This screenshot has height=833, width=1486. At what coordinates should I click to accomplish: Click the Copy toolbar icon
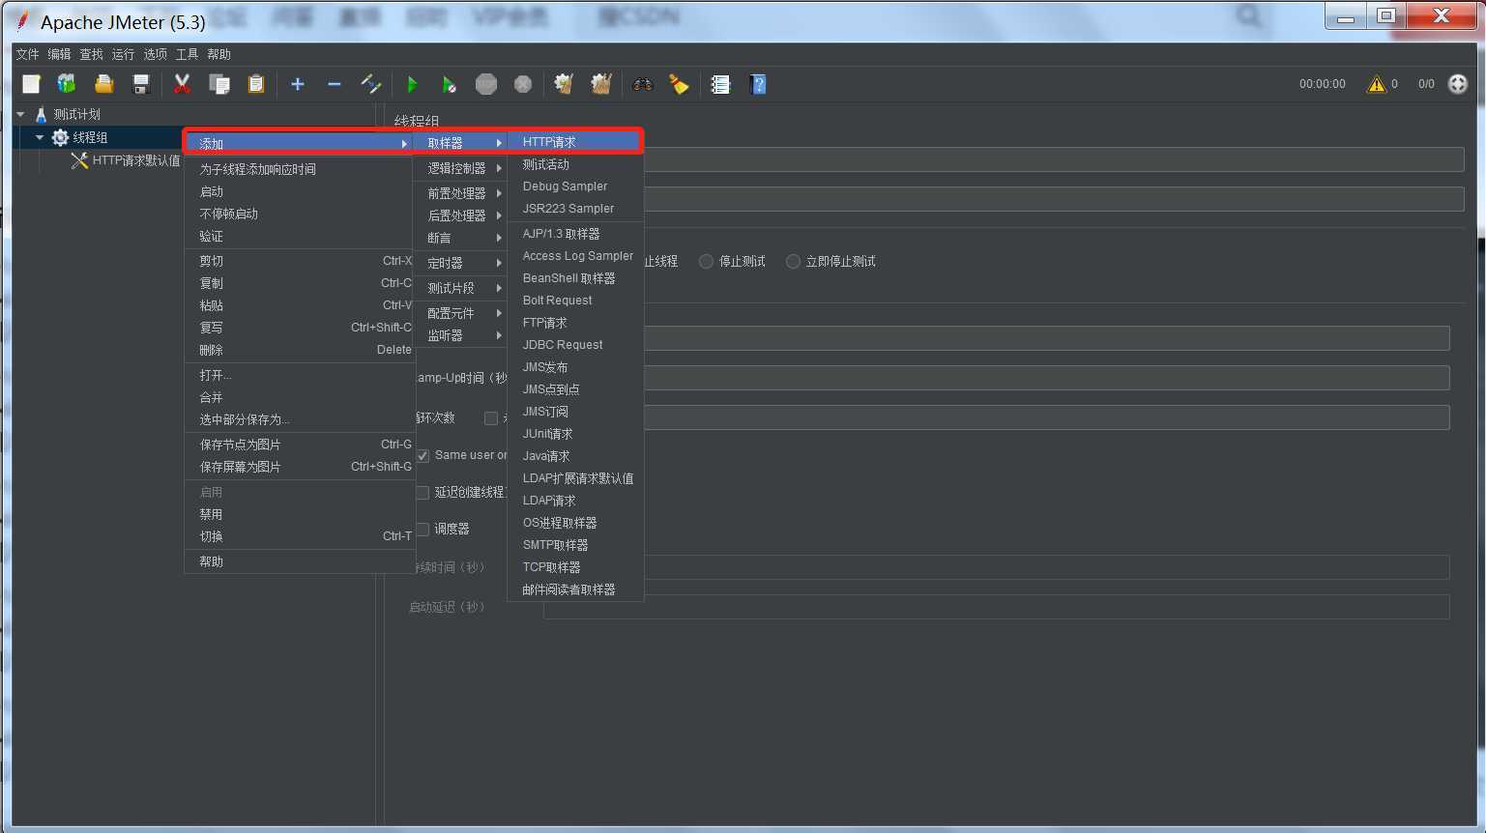[219, 85]
